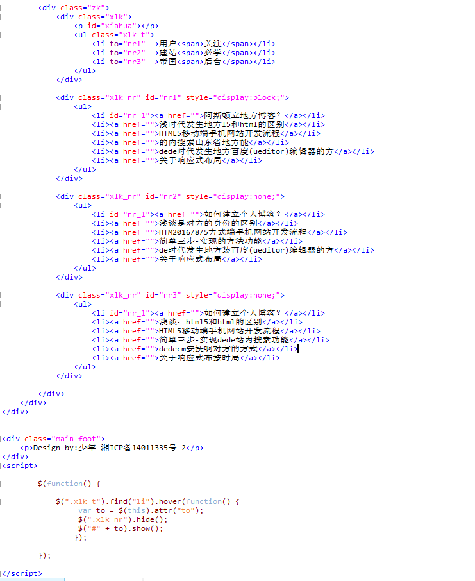Screen dimensions: 475x581
Task: Click 关于响应式布局 line inside the nr2 block
Action: tap(177, 259)
